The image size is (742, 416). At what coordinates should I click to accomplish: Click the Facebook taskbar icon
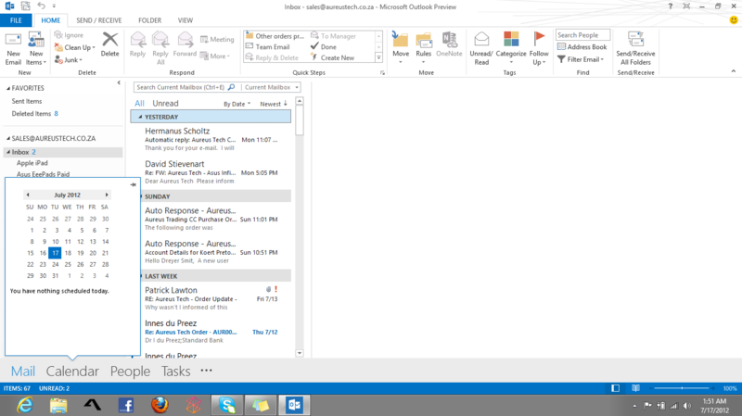point(126,405)
